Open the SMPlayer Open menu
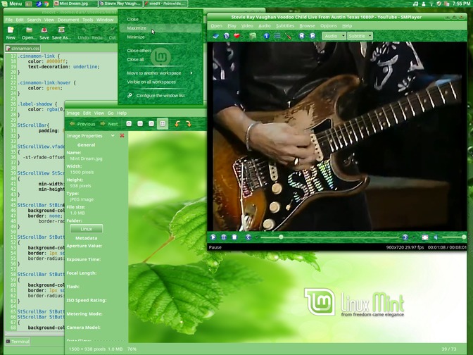The width and height of the screenshot is (473, 355). tap(216, 26)
